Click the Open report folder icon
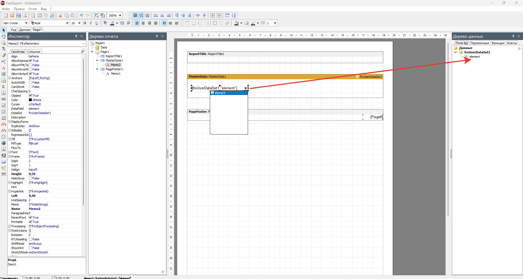This screenshot has width=523, height=279. click(x=12, y=16)
